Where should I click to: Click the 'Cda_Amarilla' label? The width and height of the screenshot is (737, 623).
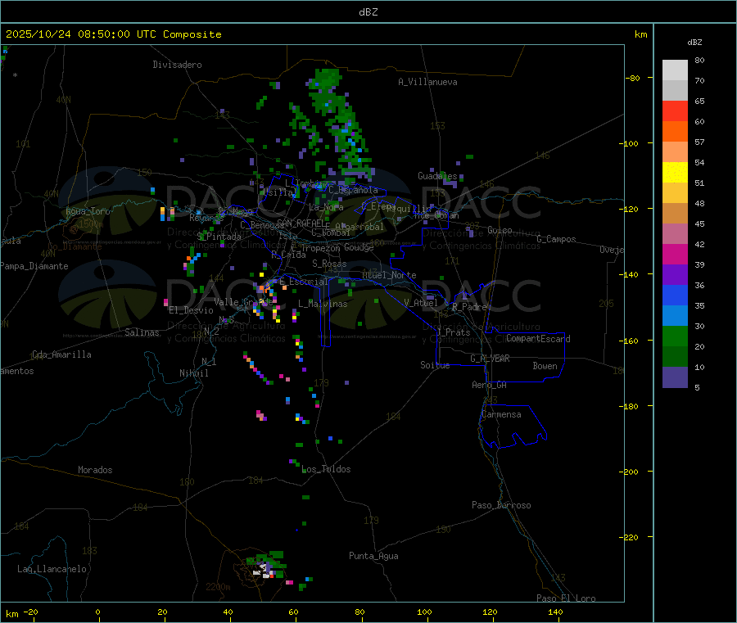pos(61,354)
